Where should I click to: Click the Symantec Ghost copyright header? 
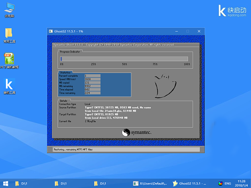click(114, 45)
